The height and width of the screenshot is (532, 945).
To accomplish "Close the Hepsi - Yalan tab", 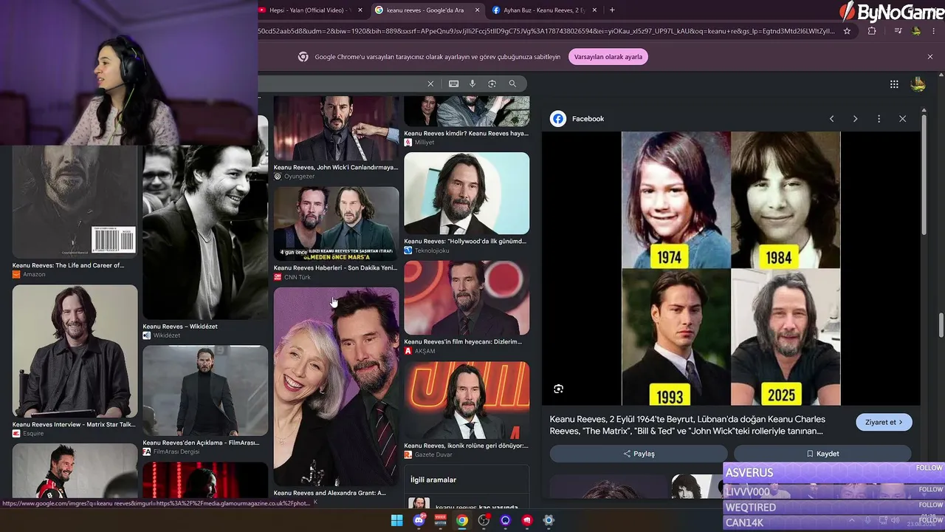I will click(x=360, y=10).
